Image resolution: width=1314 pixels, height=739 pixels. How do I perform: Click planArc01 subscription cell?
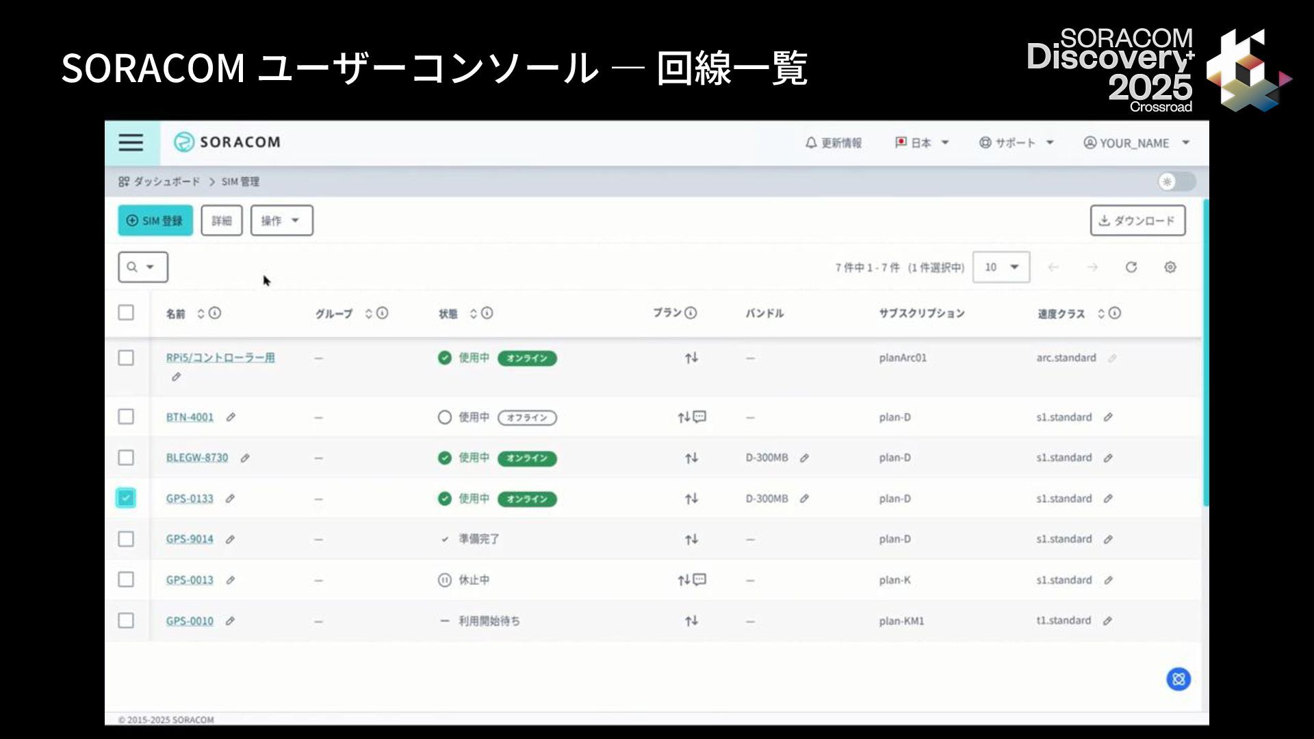point(903,358)
